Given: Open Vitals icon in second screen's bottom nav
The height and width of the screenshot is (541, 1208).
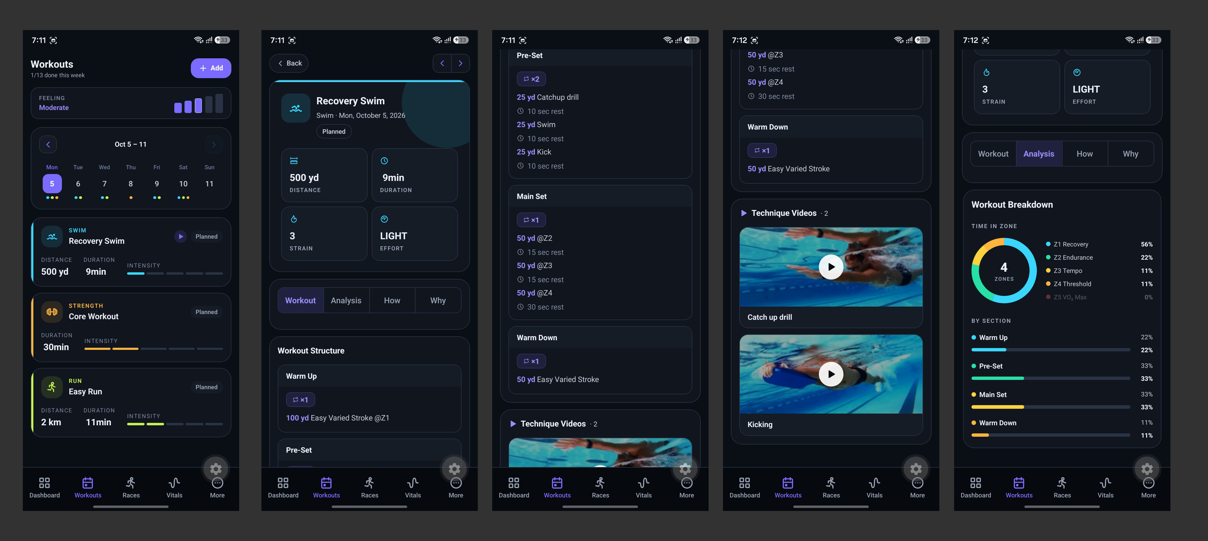Looking at the screenshot, I should tap(413, 483).
